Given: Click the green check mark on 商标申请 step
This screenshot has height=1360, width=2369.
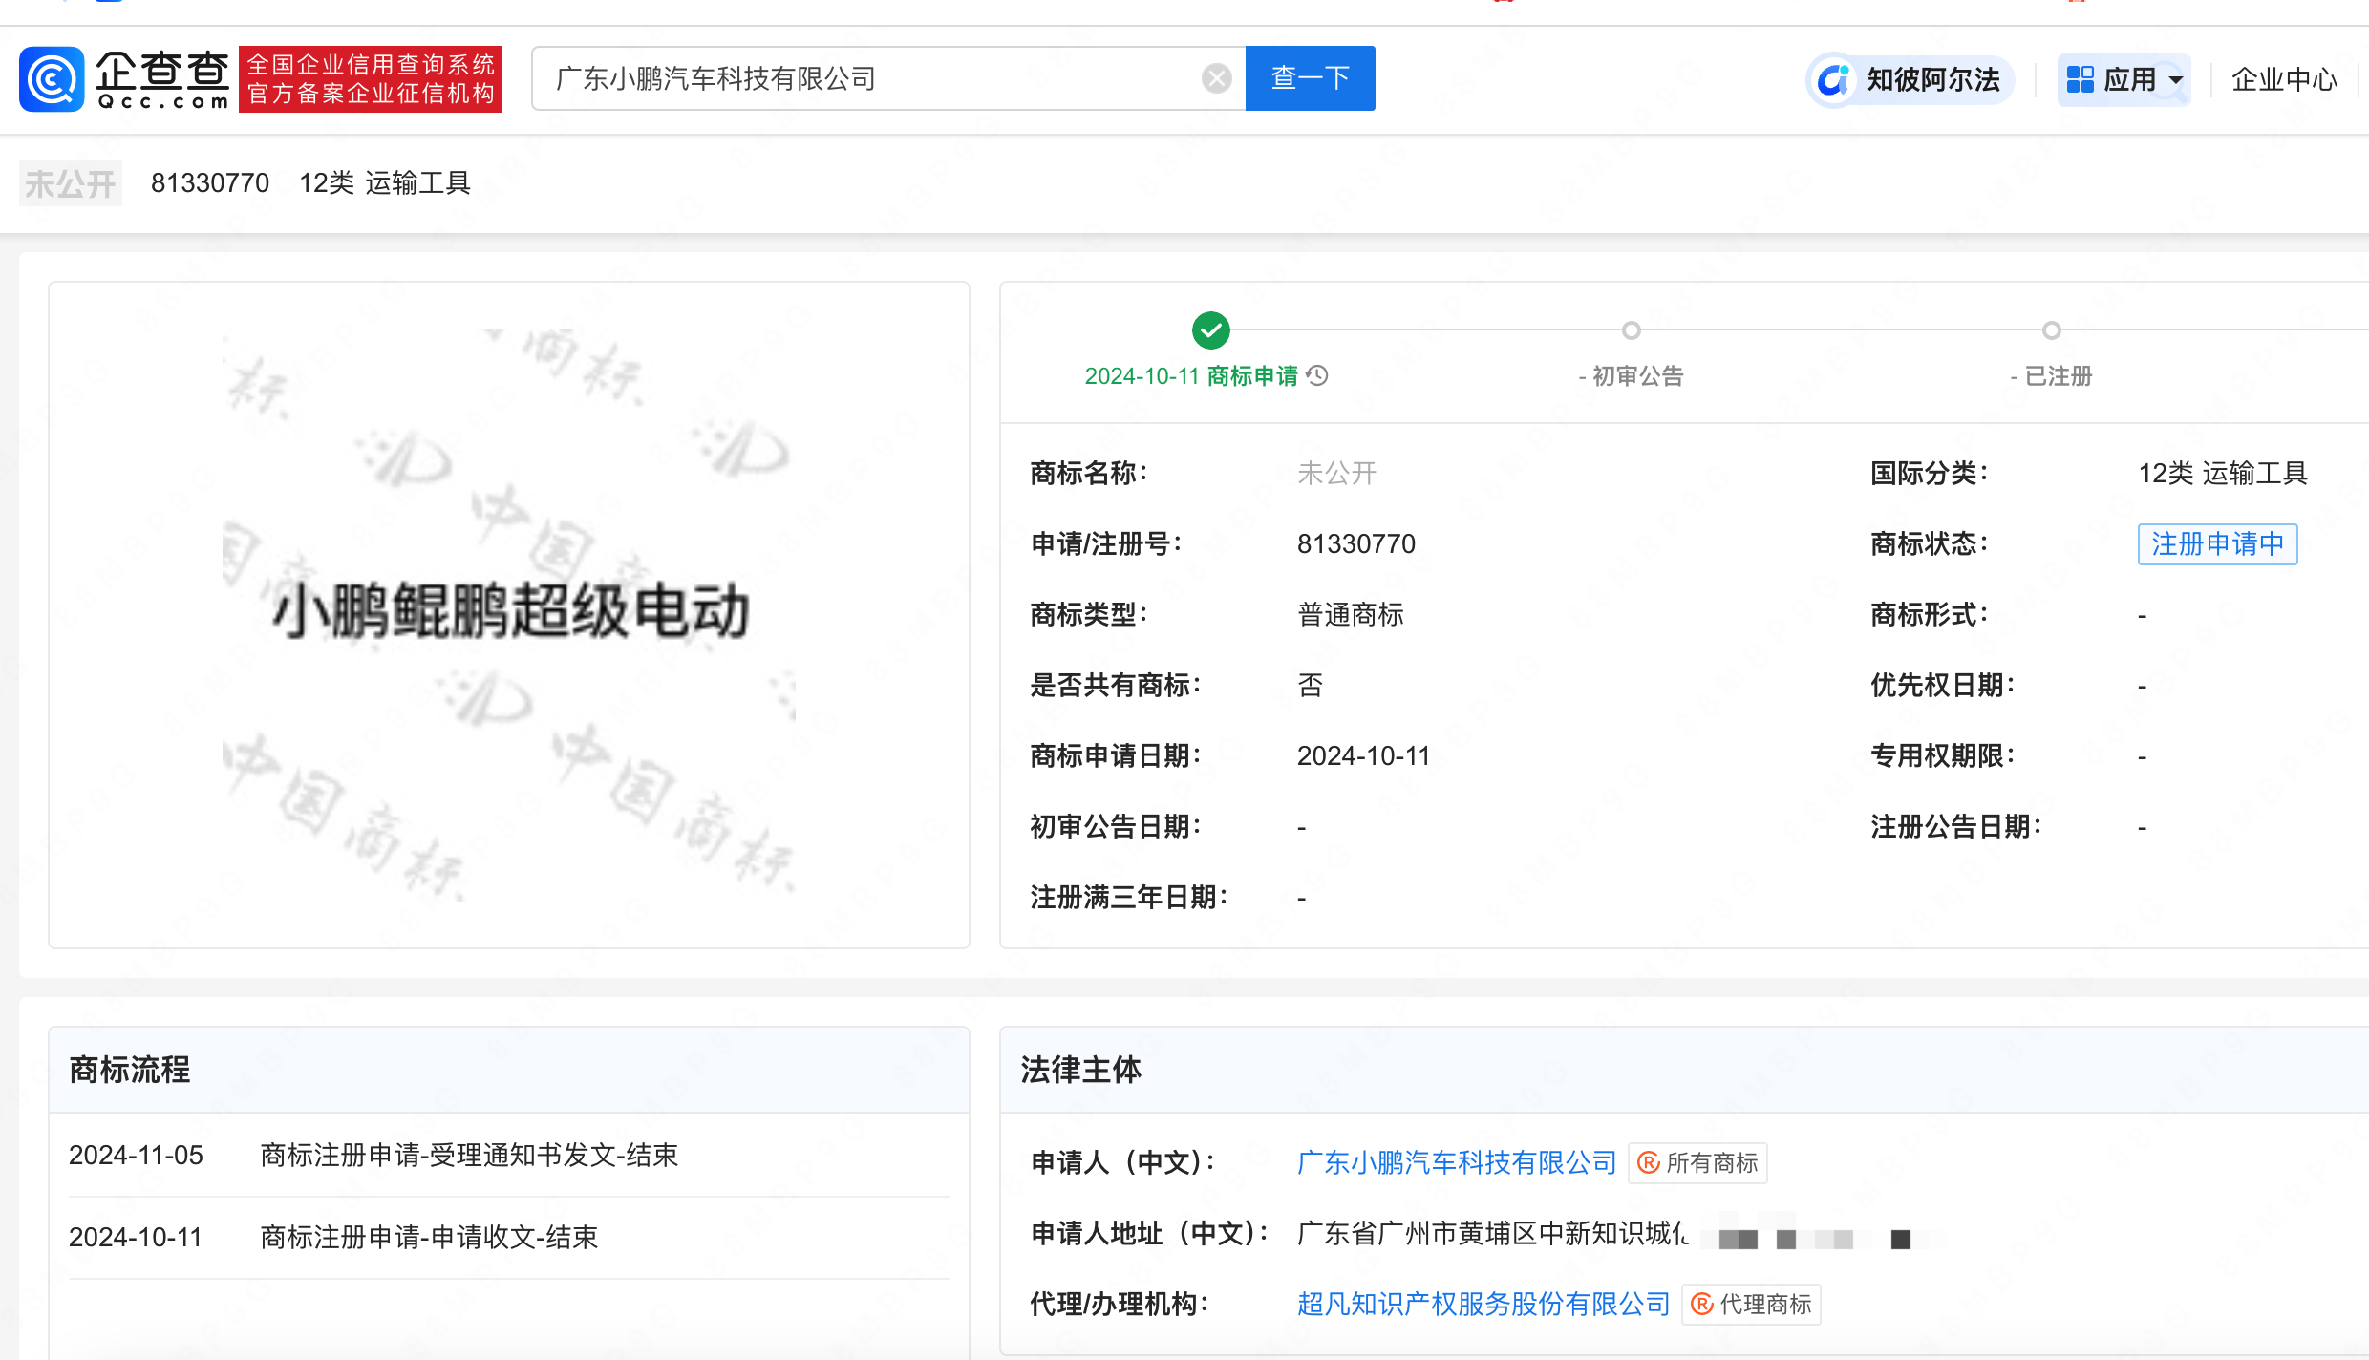Looking at the screenshot, I should pyautogui.click(x=1211, y=330).
